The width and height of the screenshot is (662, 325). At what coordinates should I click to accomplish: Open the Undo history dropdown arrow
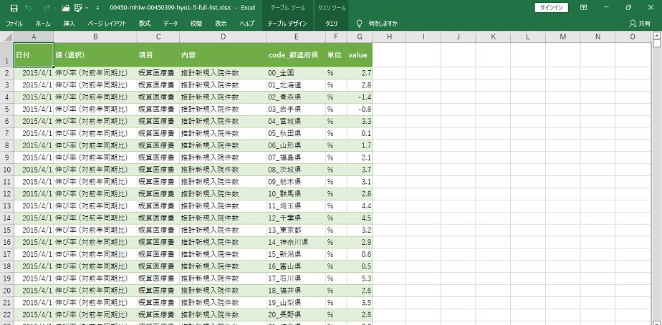(x=37, y=8)
